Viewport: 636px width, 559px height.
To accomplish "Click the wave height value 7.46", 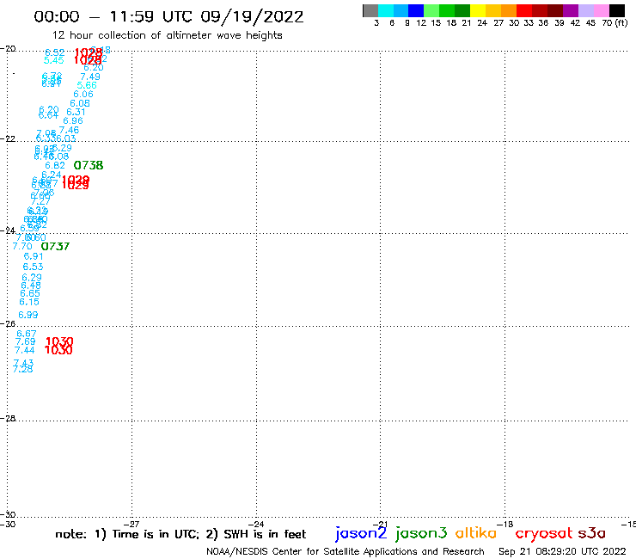I will (x=69, y=131).
